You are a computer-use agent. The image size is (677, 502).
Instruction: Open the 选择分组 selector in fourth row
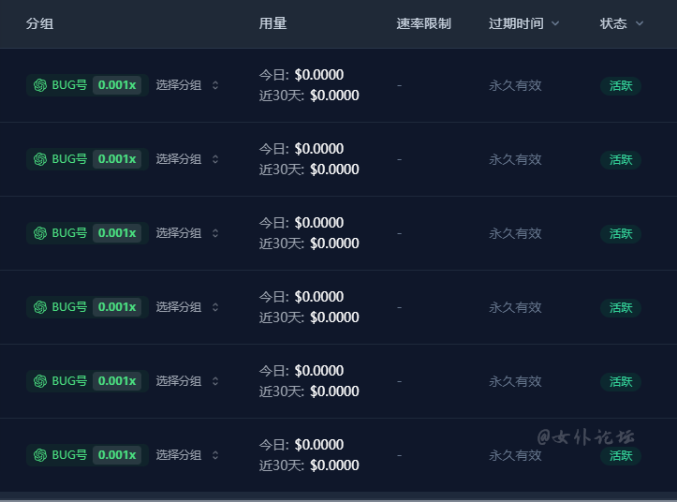187,307
